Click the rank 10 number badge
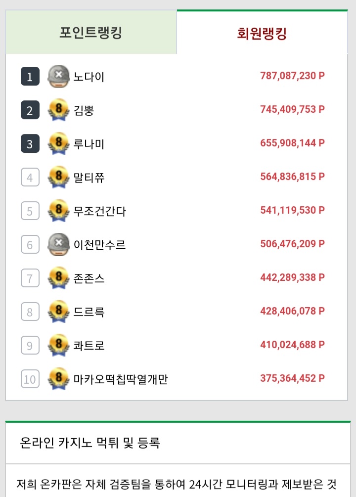This screenshot has height=497, width=356. pos(30,379)
